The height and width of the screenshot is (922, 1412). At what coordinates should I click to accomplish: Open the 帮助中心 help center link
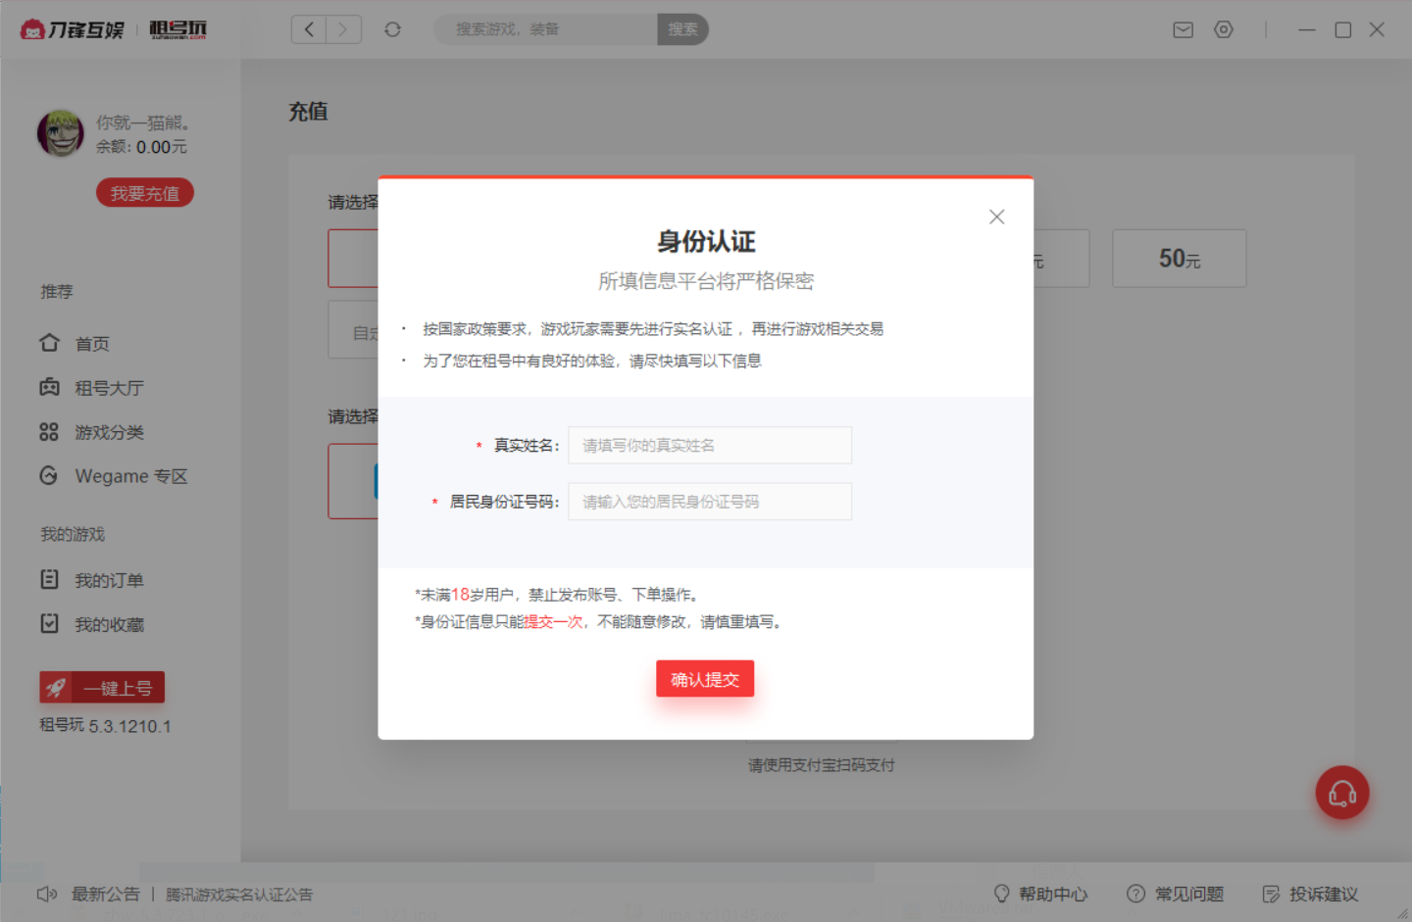click(1054, 894)
